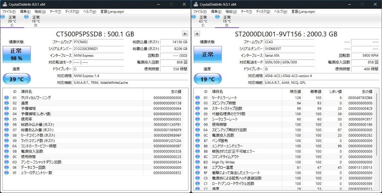Open ディスク menu in left window
Viewport: 382px width, 193px height.
tap(72, 11)
